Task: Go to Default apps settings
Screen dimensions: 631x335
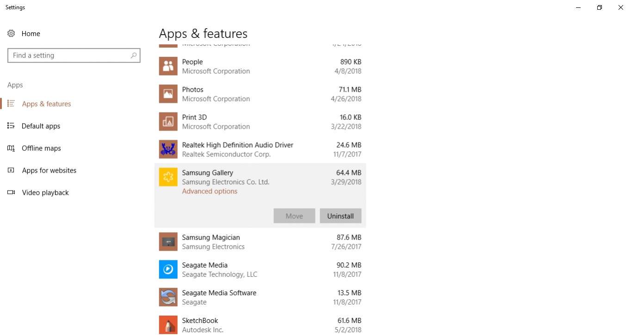Action: (x=41, y=126)
